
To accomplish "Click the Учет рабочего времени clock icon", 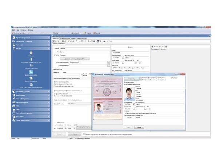I will click(13, 113).
